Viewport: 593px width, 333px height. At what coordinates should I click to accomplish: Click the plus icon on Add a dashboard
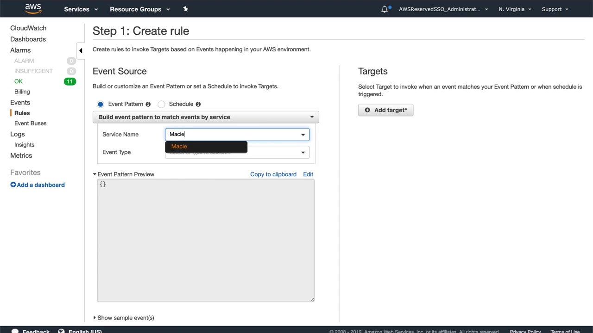(13, 185)
